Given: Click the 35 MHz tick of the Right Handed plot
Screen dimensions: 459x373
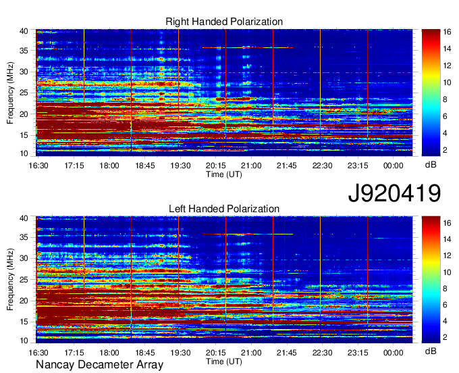Looking at the screenshot, I should [x=24, y=51].
